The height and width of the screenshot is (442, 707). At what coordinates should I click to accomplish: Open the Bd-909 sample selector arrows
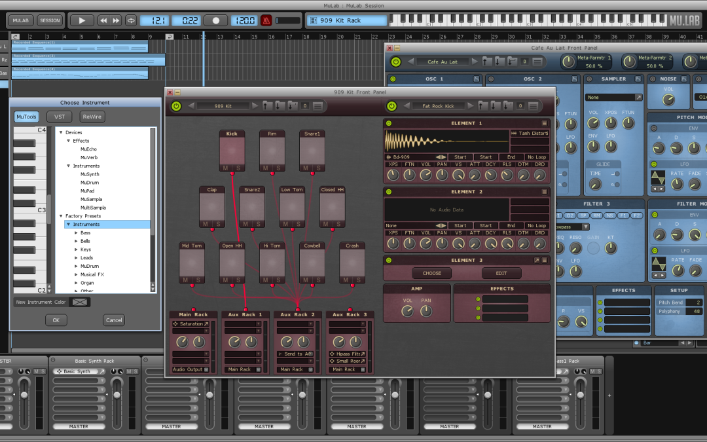(x=441, y=157)
